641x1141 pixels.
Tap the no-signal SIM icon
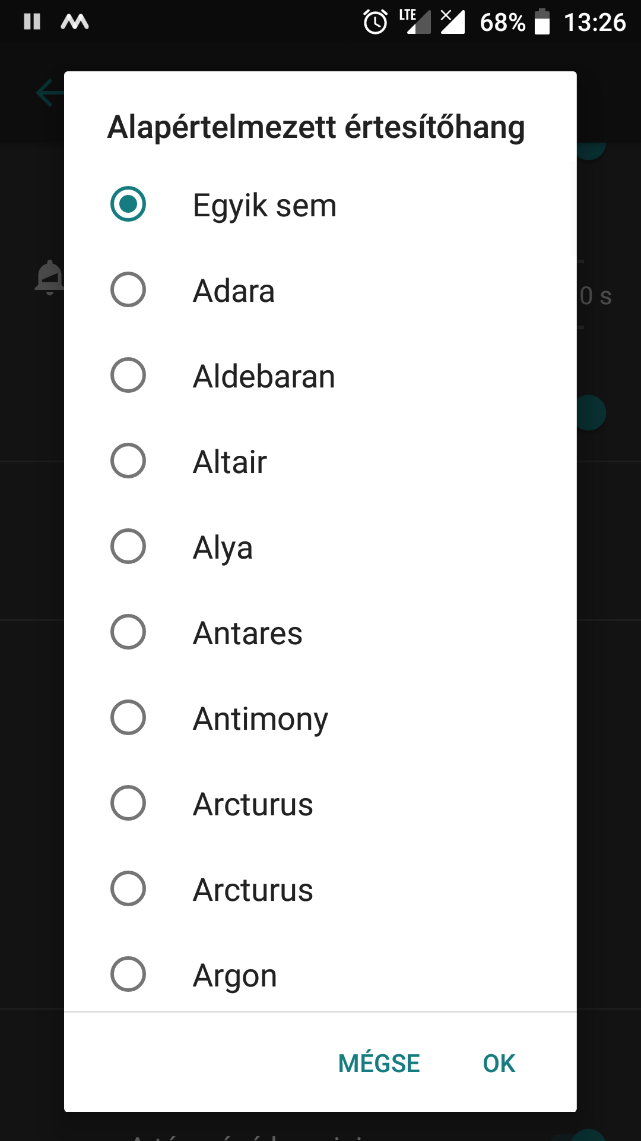[452, 21]
